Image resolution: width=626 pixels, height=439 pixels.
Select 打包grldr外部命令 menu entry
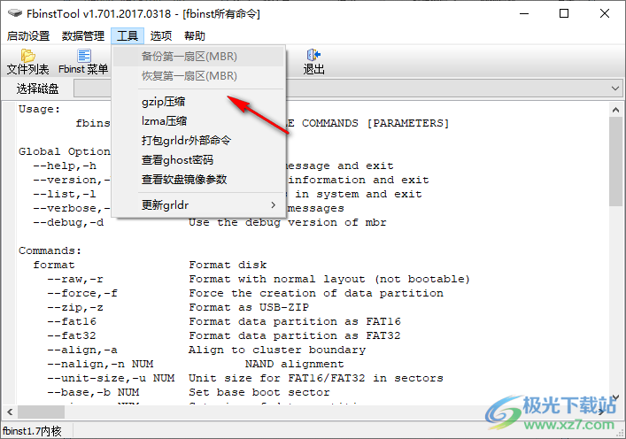pos(198,141)
